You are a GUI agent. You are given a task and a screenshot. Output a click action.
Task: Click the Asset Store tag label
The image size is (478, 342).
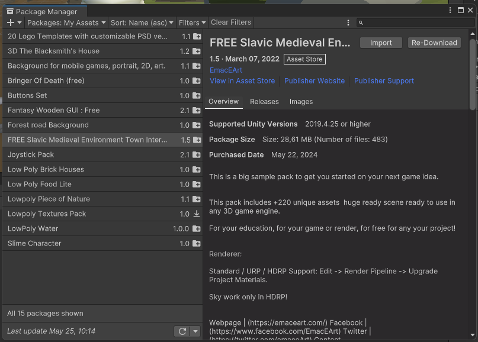click(x=304, y=59)
